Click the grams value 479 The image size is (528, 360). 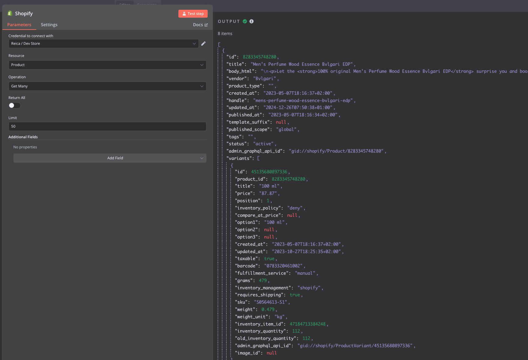pyautogui.click(x=263, y=281)
